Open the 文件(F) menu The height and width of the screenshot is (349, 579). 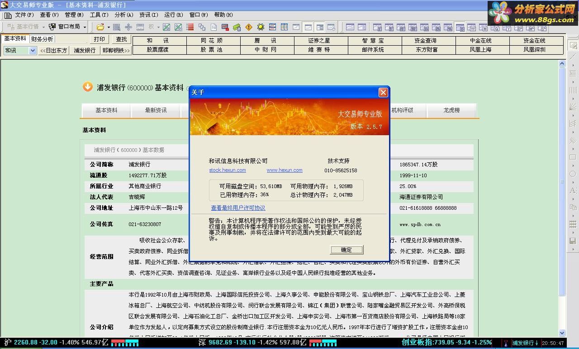click(24, 15)
